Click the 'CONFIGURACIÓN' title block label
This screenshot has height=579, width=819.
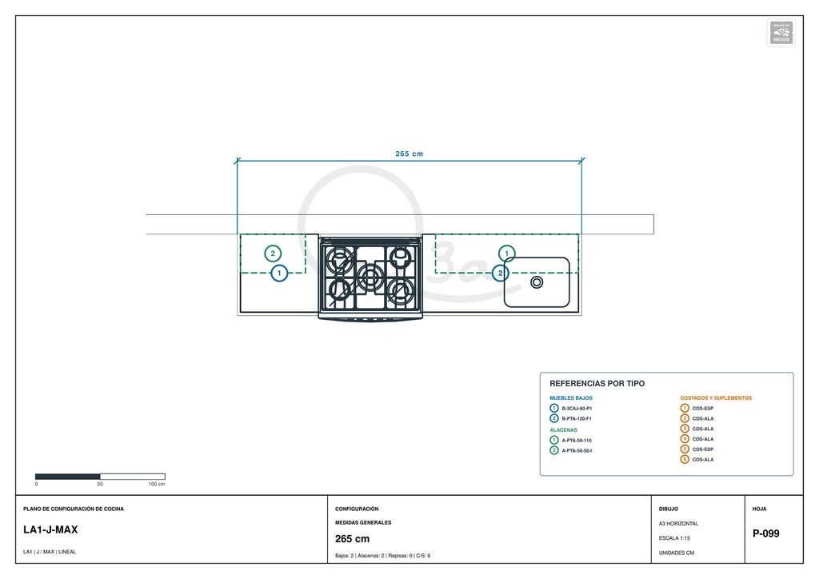357,509
